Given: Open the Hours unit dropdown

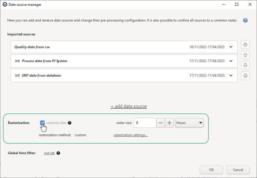Looking at the screenshot, I should coord(189,123).
